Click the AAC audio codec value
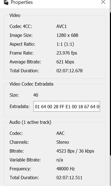This screenshot has width=111, height=190. coord(60,133)
